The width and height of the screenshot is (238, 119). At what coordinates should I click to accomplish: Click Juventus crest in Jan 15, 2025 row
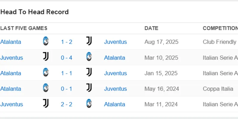coord(89,72)
